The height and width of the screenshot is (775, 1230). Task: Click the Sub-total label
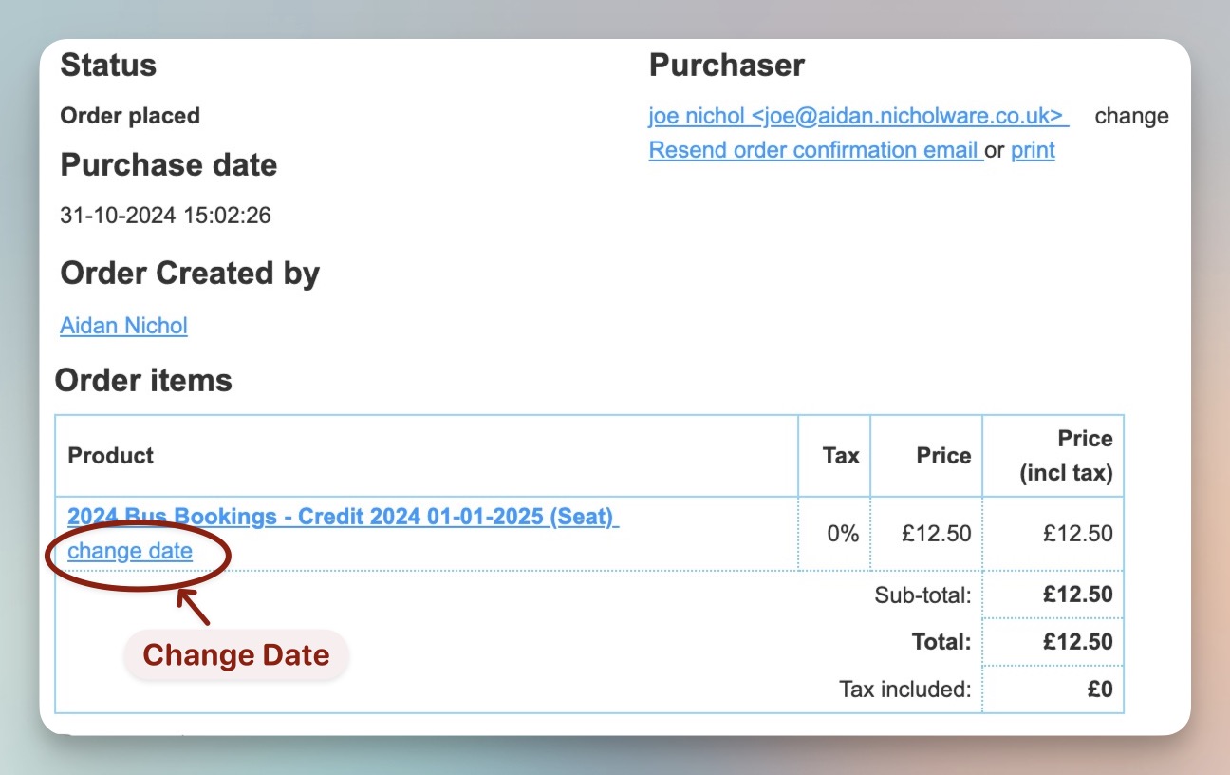tap(922, 595)
